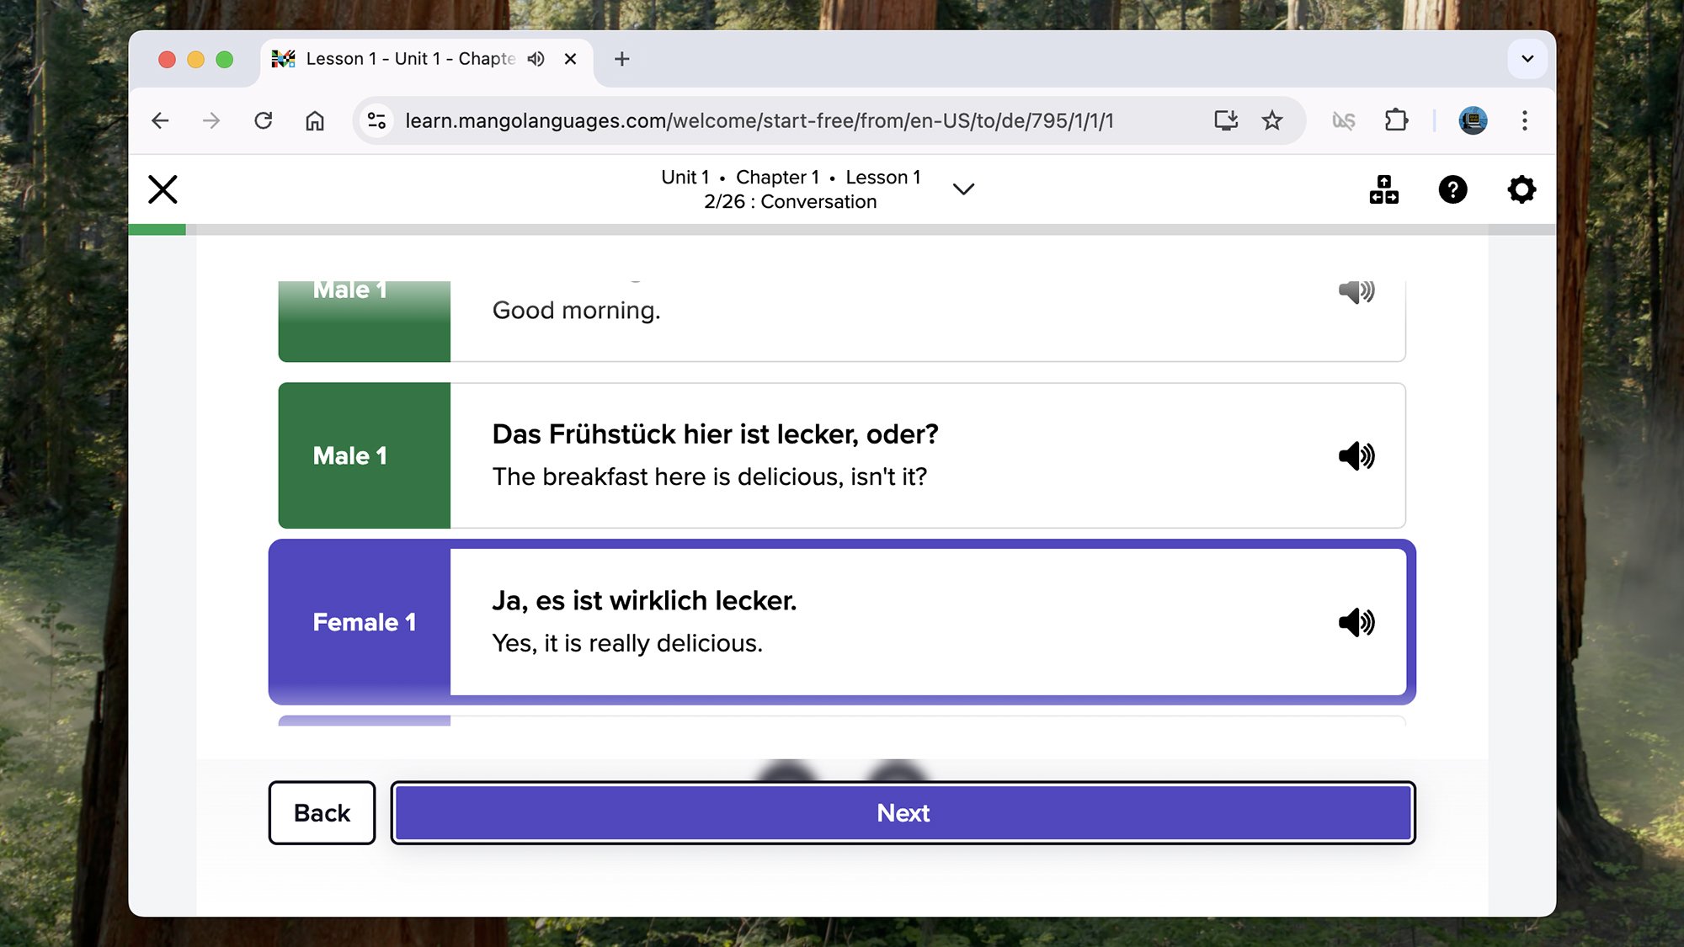
Task: Reload the page
Action: click(264, 120)
